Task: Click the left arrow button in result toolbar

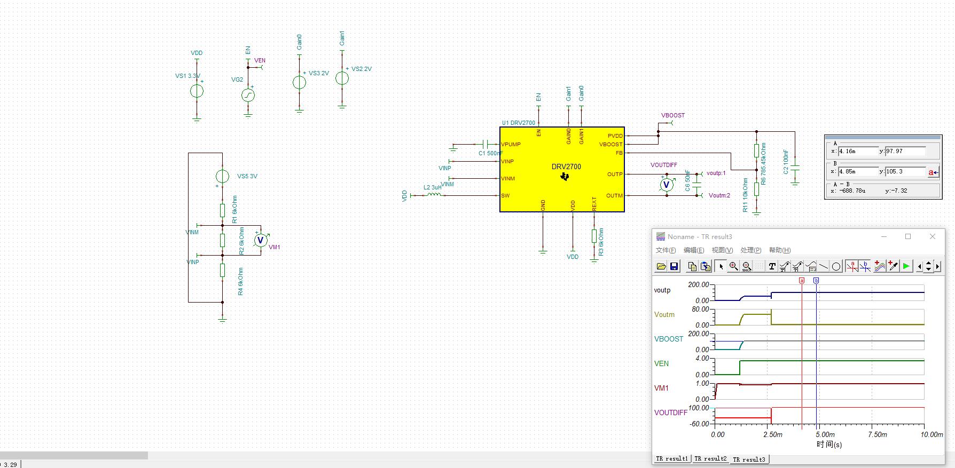Action: click(x=919, y=266)
